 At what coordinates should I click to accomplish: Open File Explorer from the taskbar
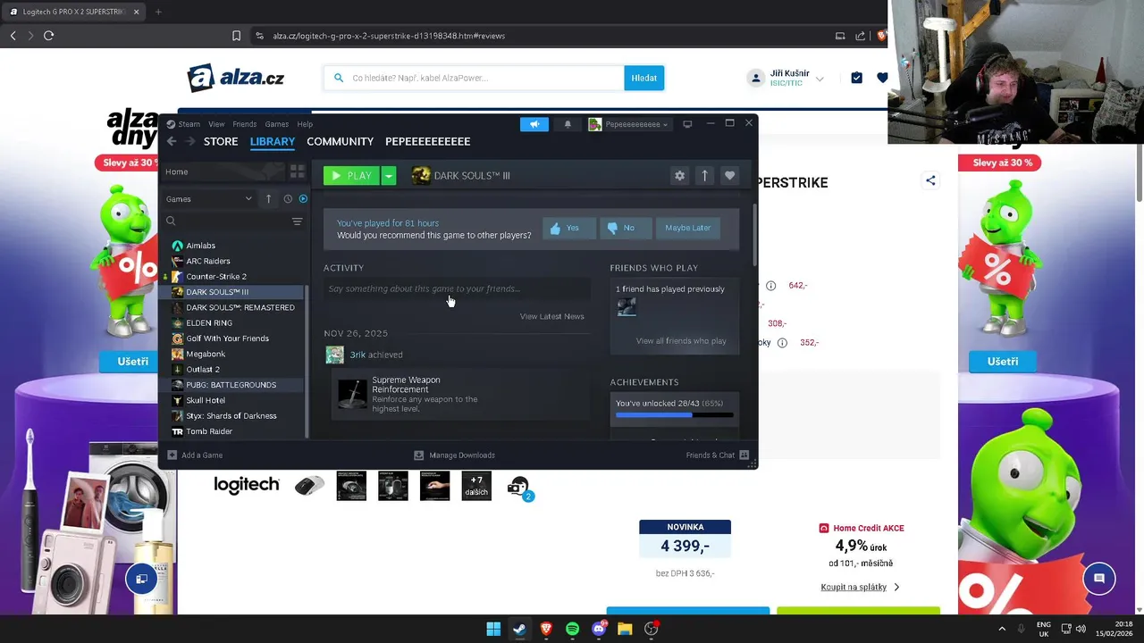point(625,629)
